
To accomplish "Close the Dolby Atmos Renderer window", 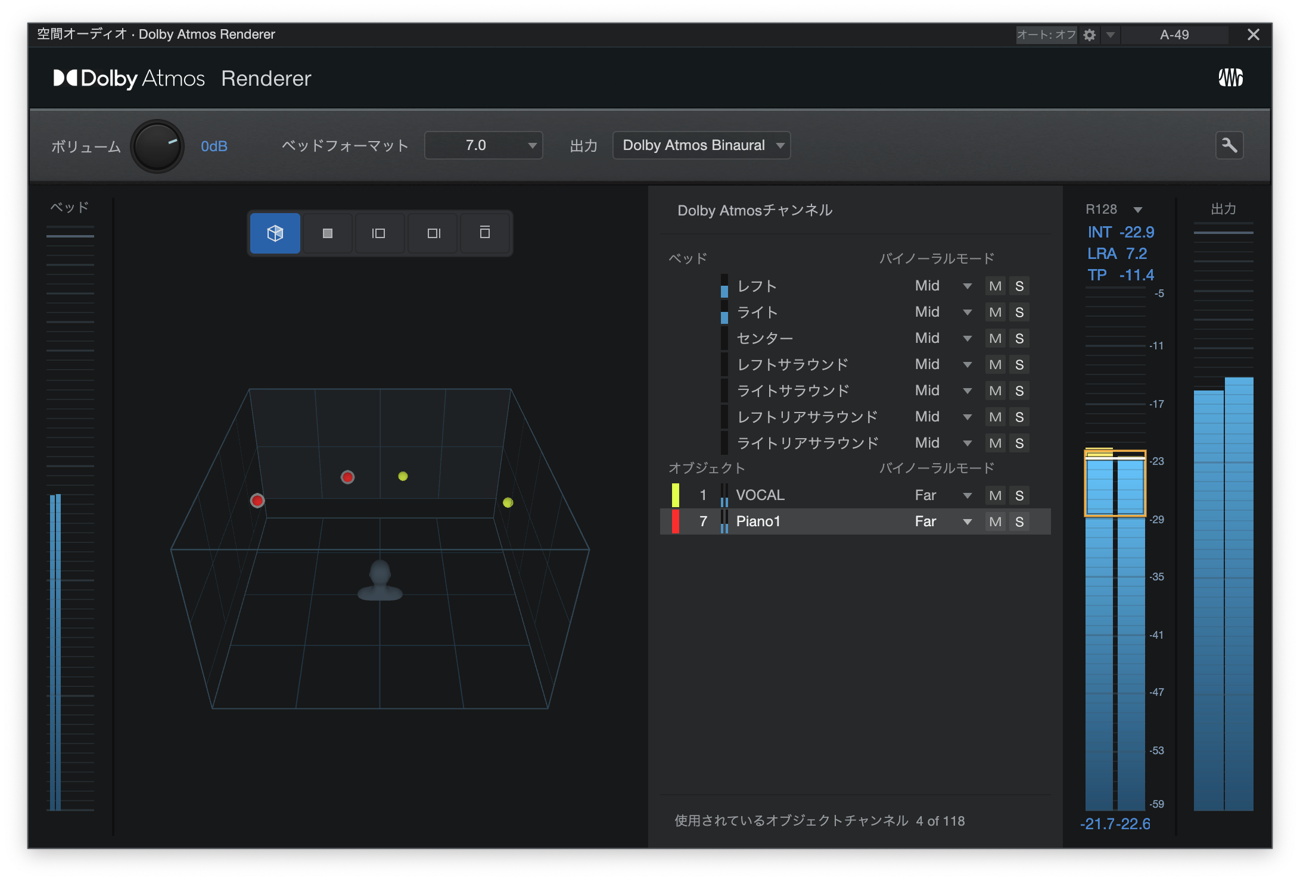I will [1254, 35].
